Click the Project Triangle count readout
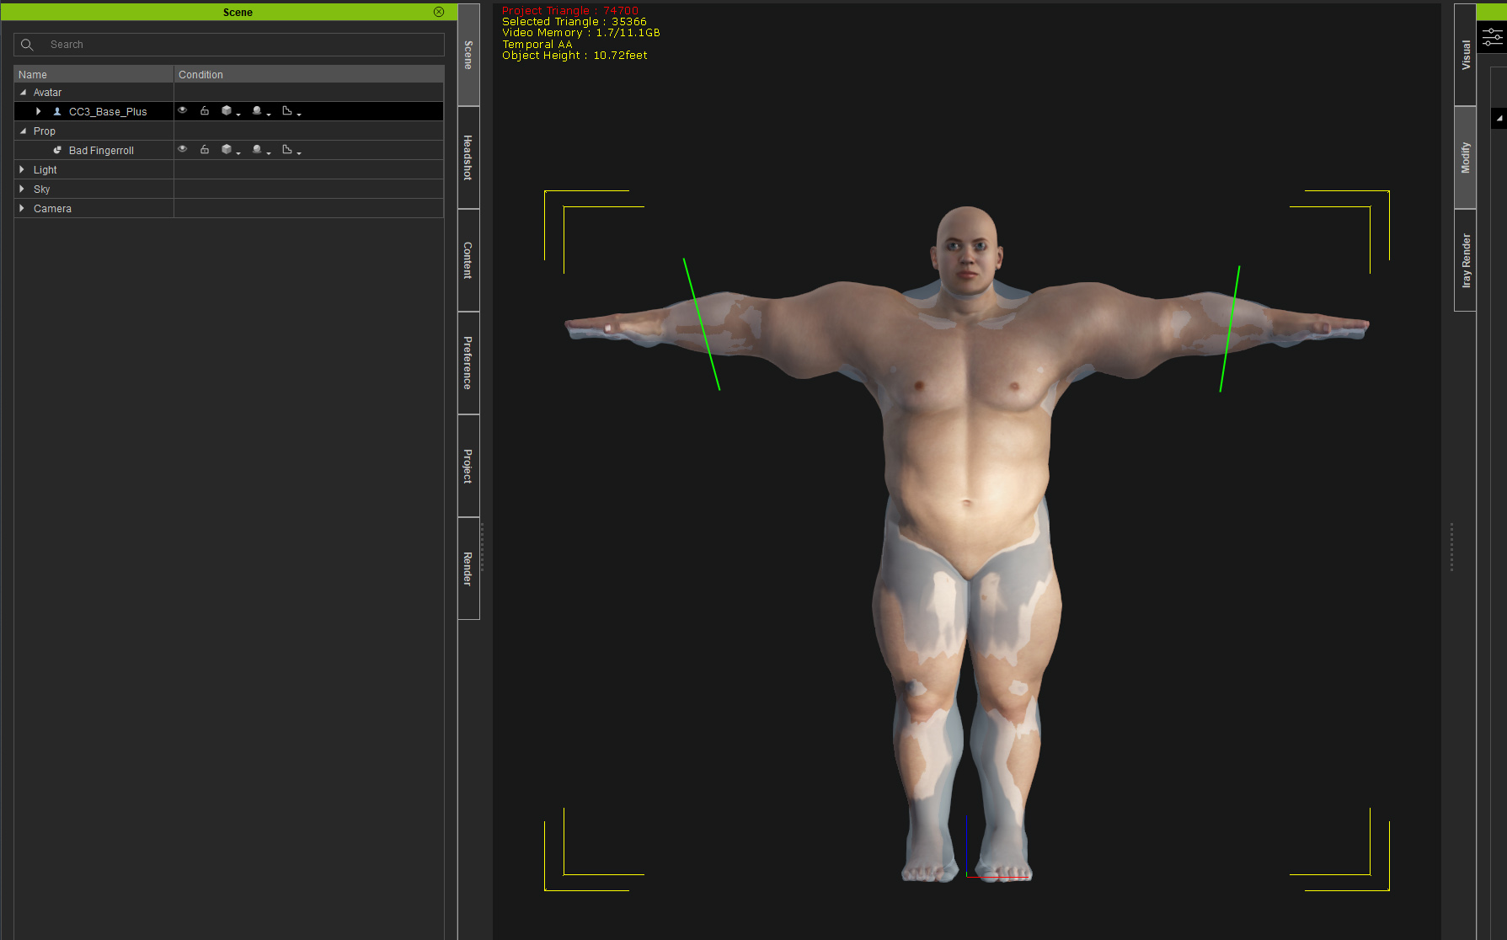The height and width of the screenshot is (940, 1507). pos(570,11)
